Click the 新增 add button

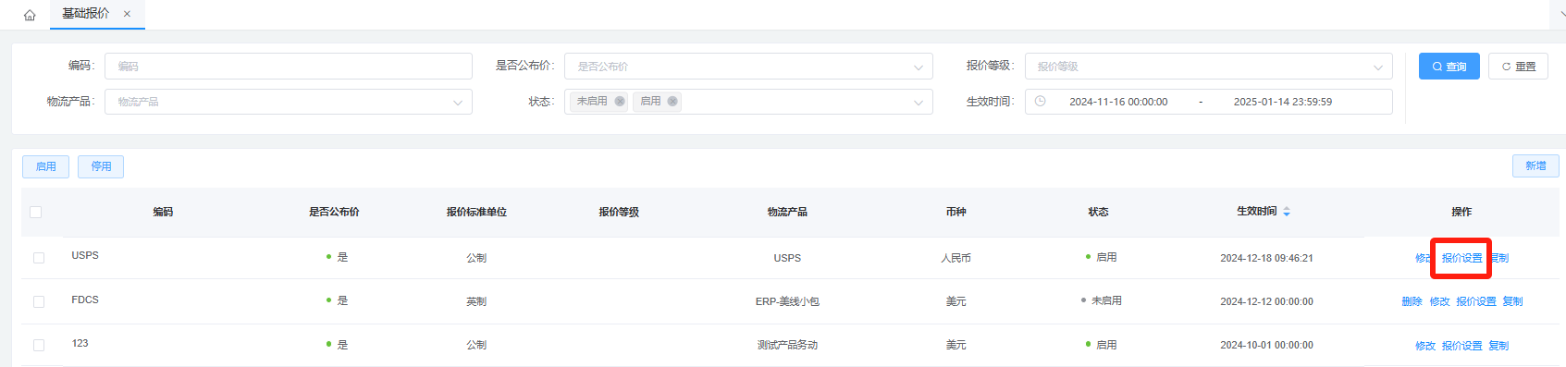pyautogui.click(x=1535, y=165)
